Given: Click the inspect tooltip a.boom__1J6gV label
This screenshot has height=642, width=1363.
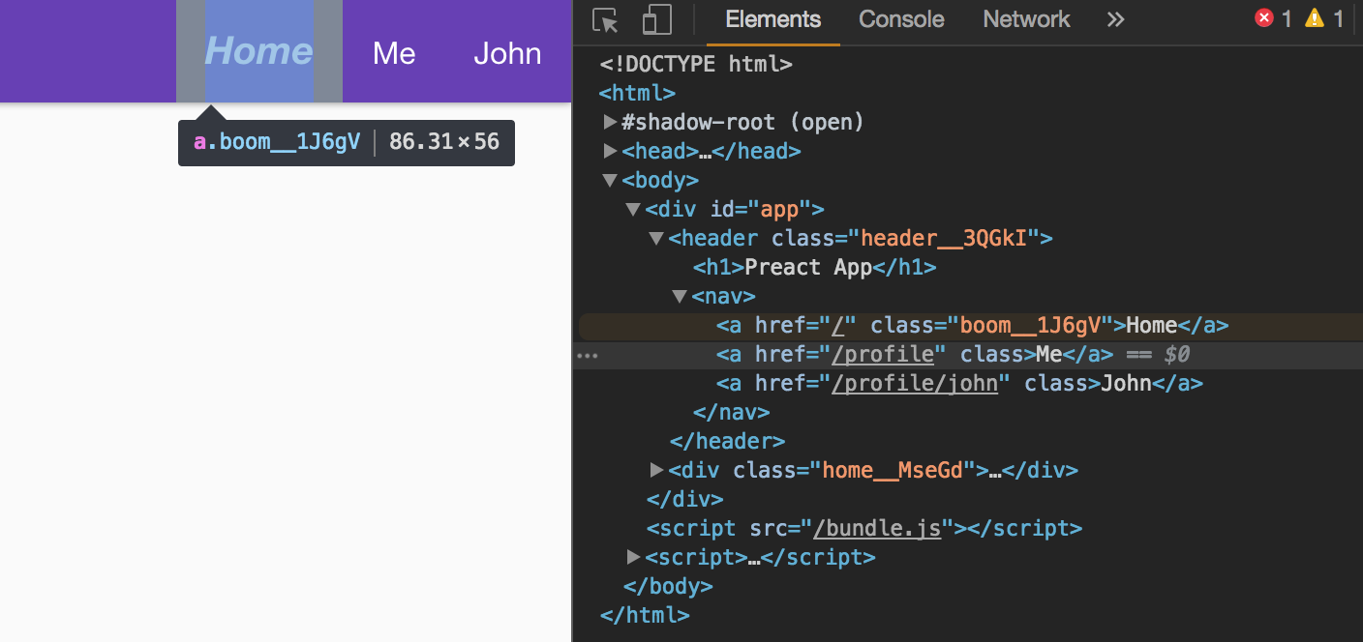Looking at the screenshot, I should [x=277, y=142].
